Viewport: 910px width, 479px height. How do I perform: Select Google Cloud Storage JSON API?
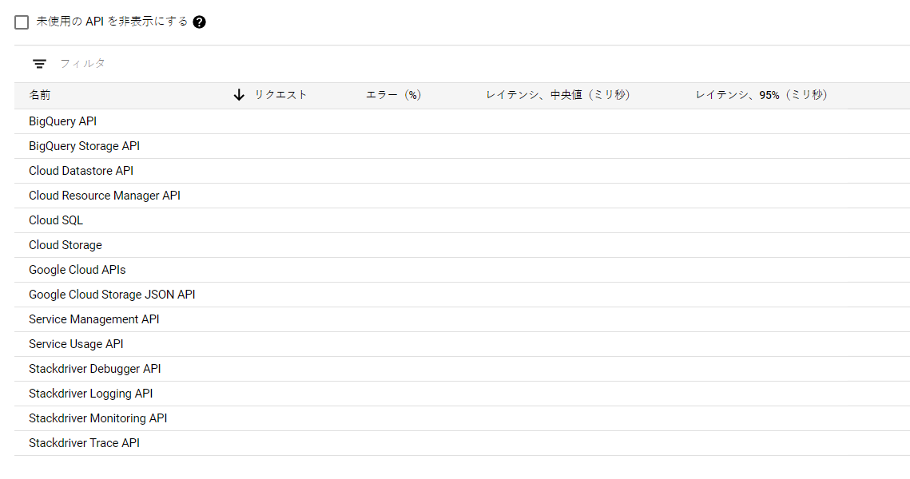click(x=112, y=295)
